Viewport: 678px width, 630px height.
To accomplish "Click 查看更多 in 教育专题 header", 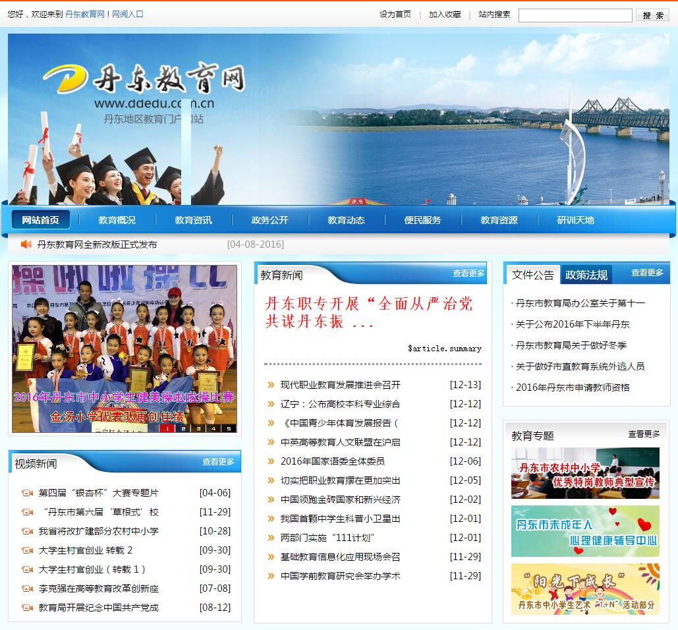I will [x=644, y=434].
